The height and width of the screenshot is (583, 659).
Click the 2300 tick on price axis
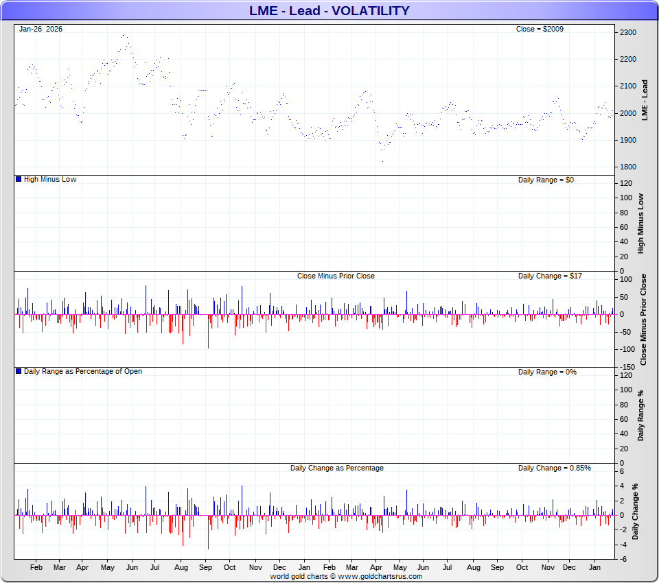[627, 32]
